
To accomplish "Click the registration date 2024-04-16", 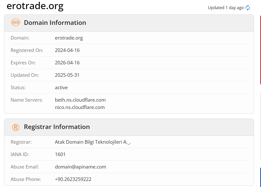I will tap(67, 50).
